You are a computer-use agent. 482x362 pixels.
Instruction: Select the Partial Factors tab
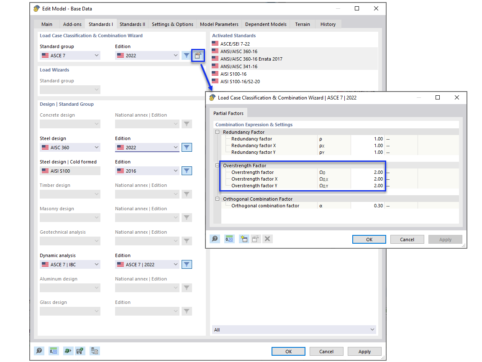tap(228, 113)
